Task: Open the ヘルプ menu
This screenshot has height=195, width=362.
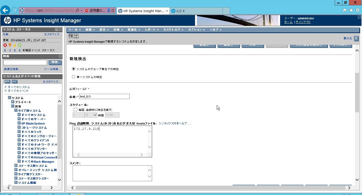Action: point(215,30)
